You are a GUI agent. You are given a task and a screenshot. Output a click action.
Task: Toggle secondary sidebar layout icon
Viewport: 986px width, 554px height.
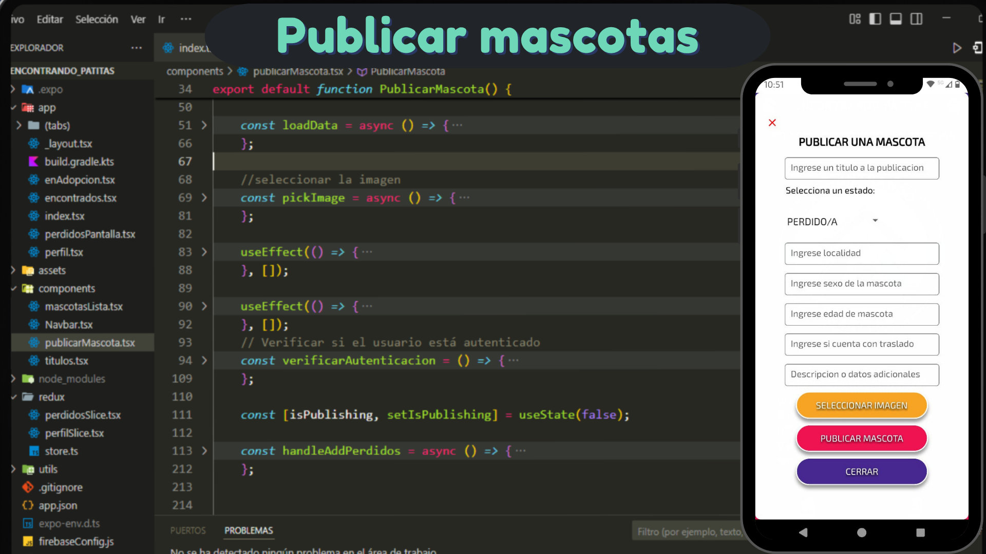(916, 19)
